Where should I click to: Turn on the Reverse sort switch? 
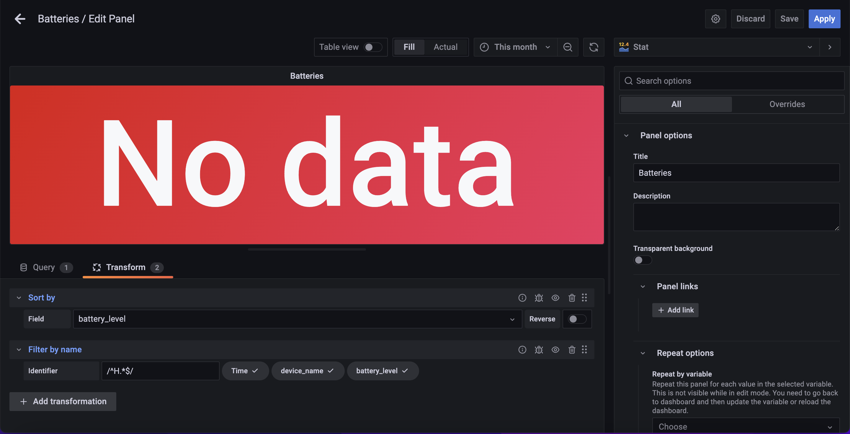pyautogui.click(x=576, y=319)
